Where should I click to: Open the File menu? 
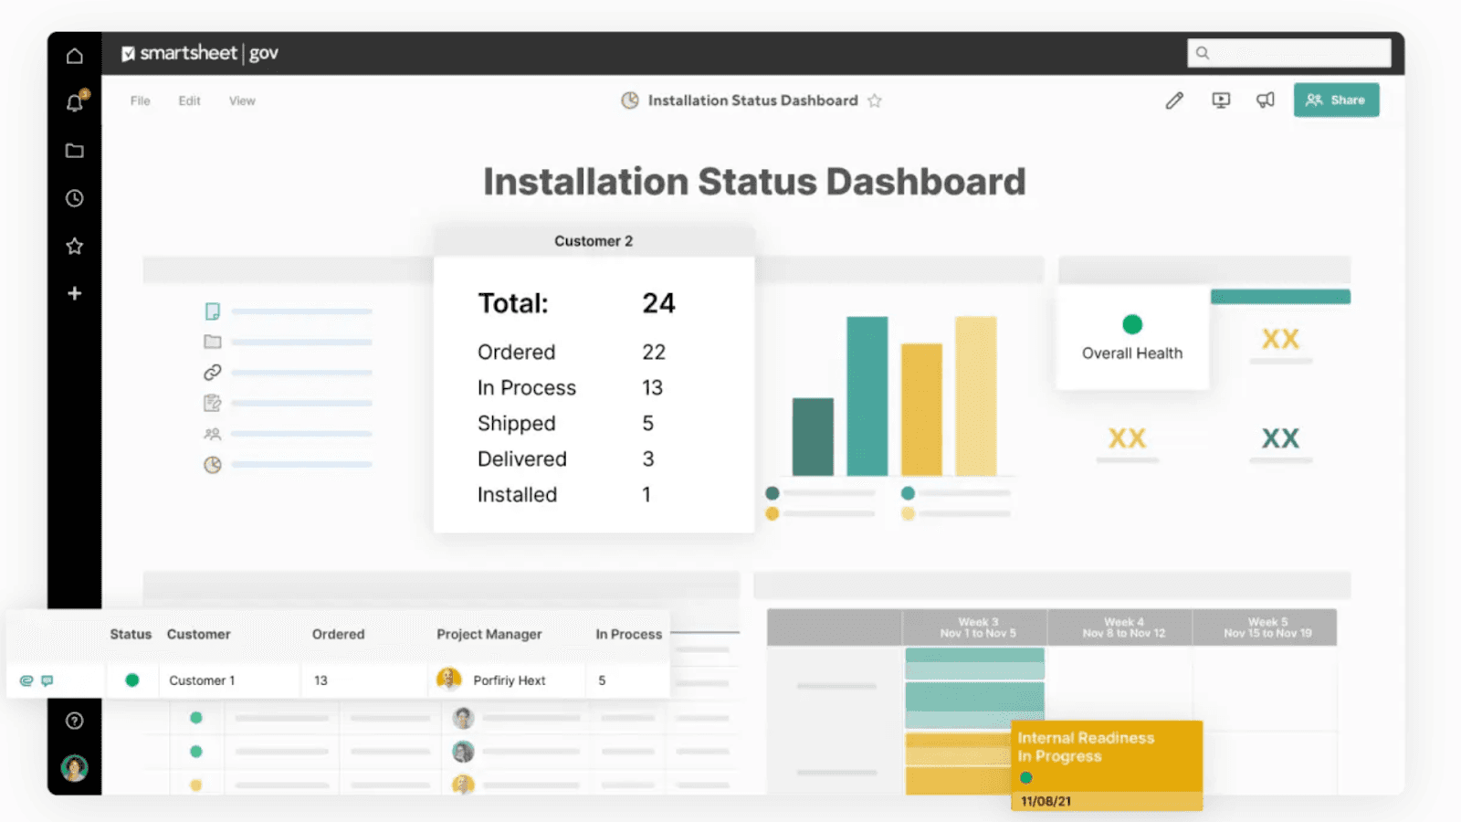140,100
